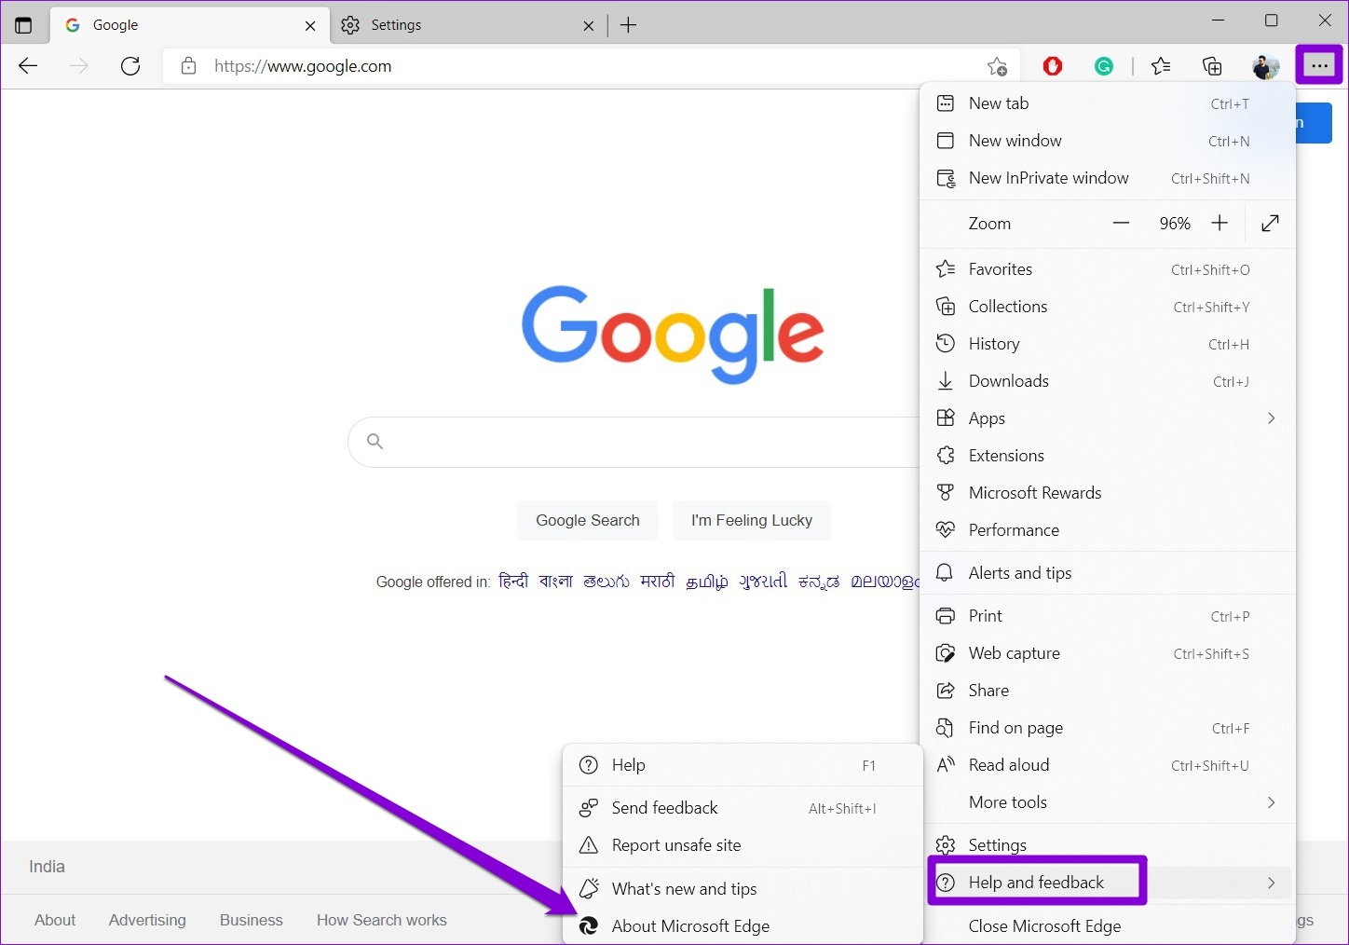
Task: Click the Opera extension icon in toolbar
Action: [x=1053, y=66]
